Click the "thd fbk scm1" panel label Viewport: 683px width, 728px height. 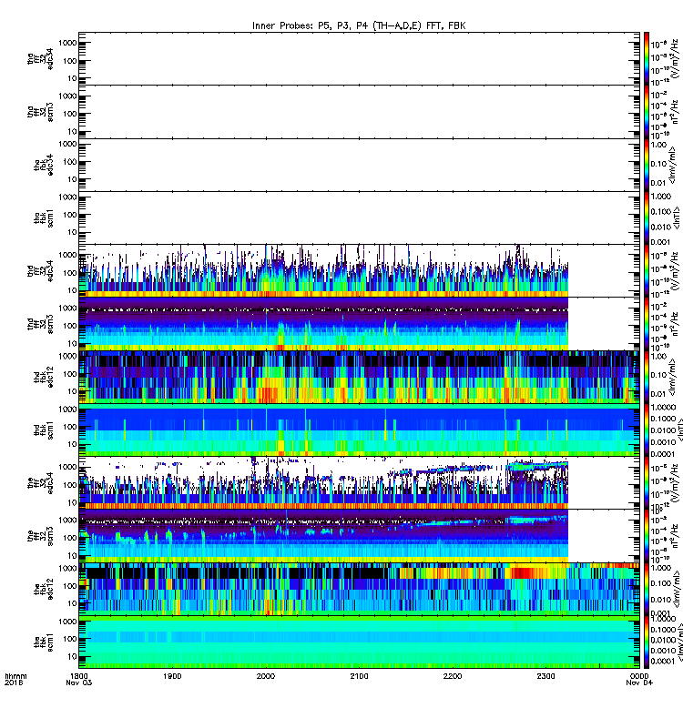pyautogui.click(x=44, y=430)
